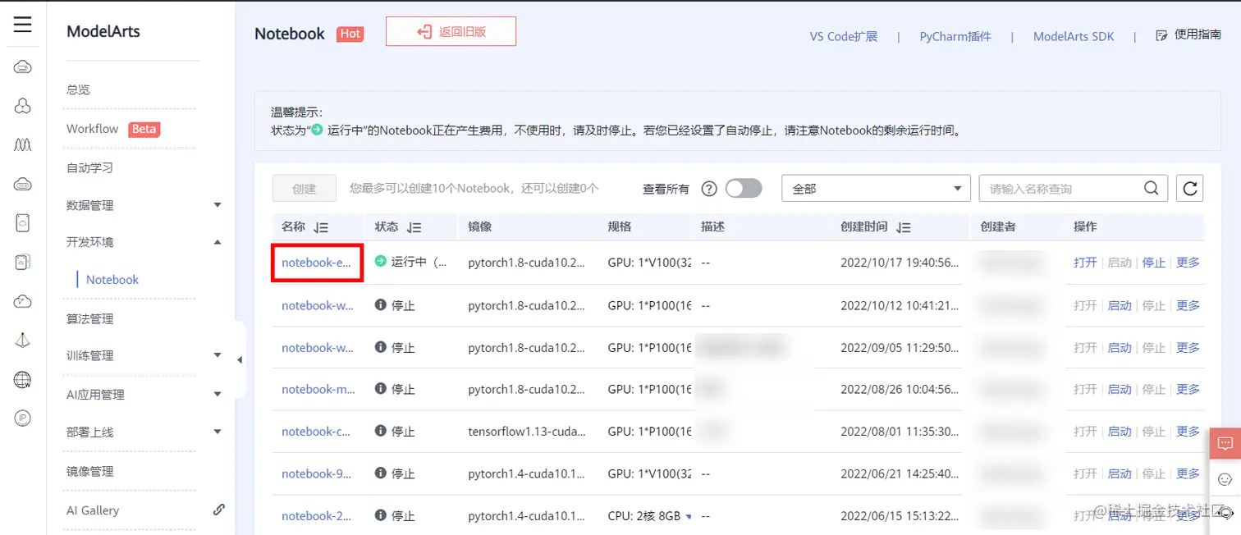
Task: Open 总览 in the sidebar
Action: 78,89
